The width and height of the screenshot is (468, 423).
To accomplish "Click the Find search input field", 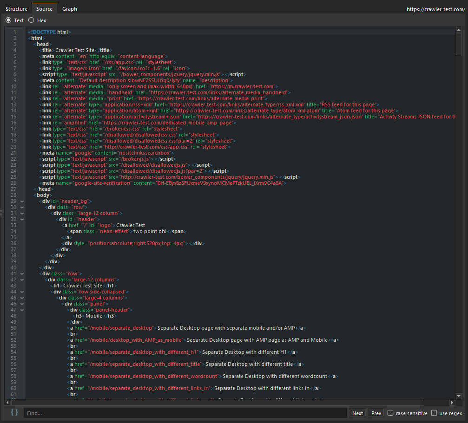I will point(185,413).
